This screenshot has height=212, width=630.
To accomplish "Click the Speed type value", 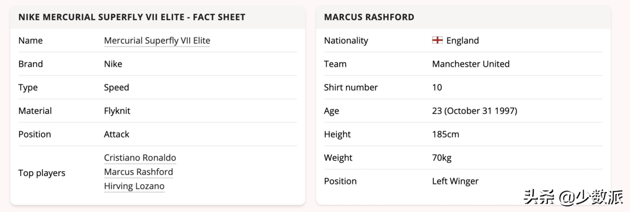I will 116,87.
